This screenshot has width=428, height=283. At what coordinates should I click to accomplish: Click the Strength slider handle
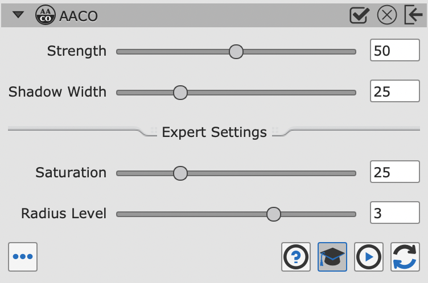[236, 52]
